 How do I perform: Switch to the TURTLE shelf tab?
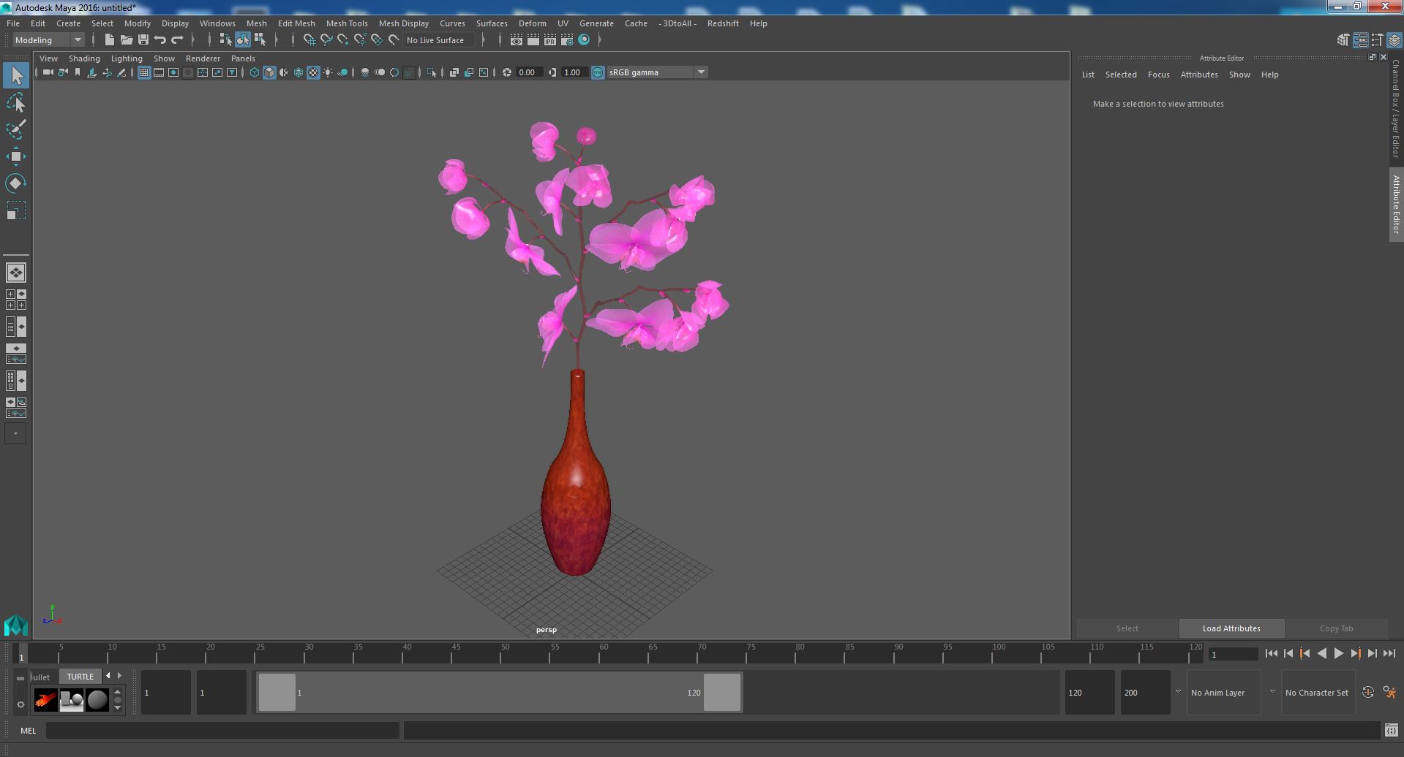coord(80,676)
